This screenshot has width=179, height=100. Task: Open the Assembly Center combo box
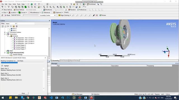tap(48, 15)
